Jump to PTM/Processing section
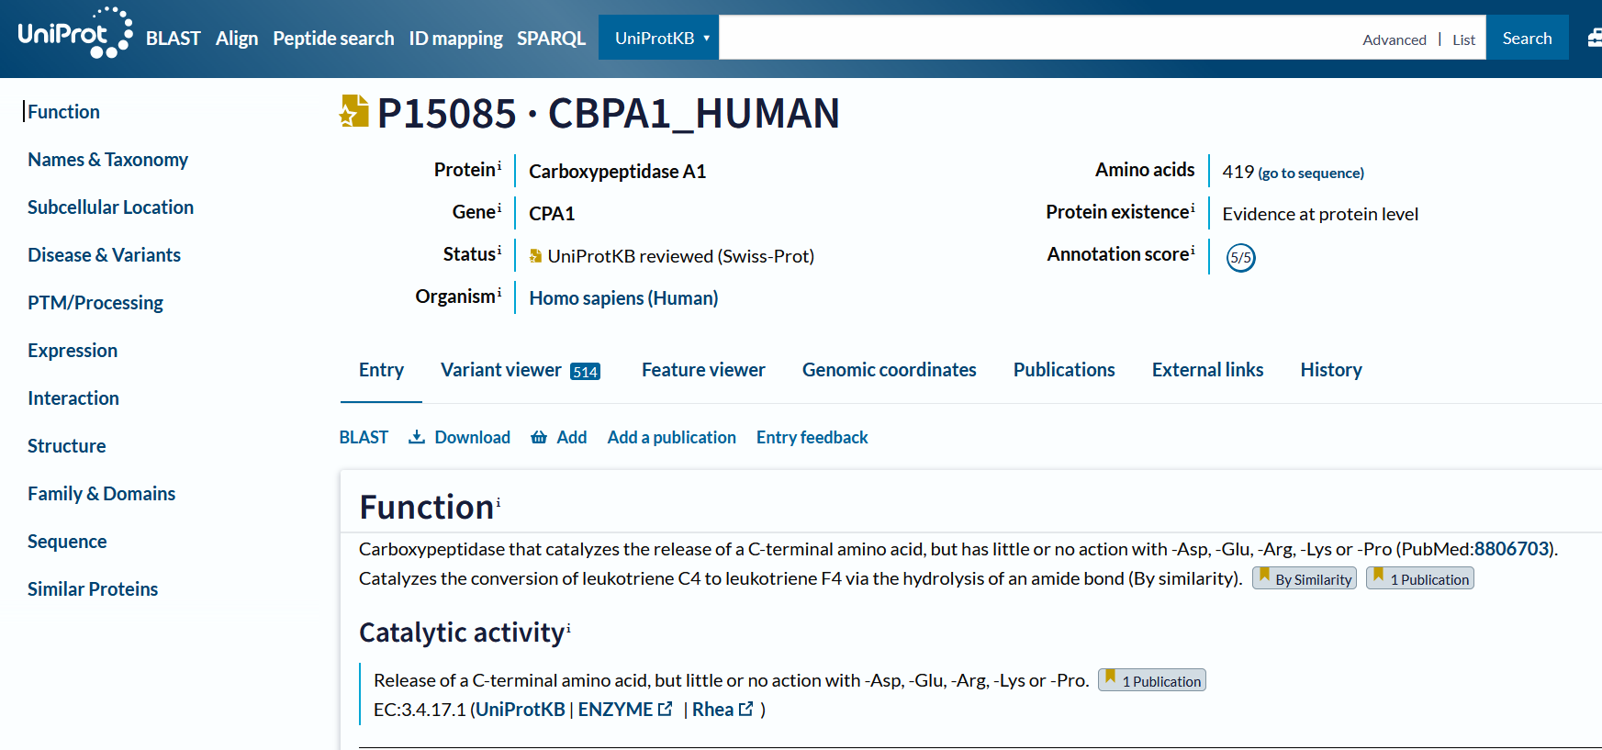The width and height of the screenshot is (1602, 750). [95, 303]
